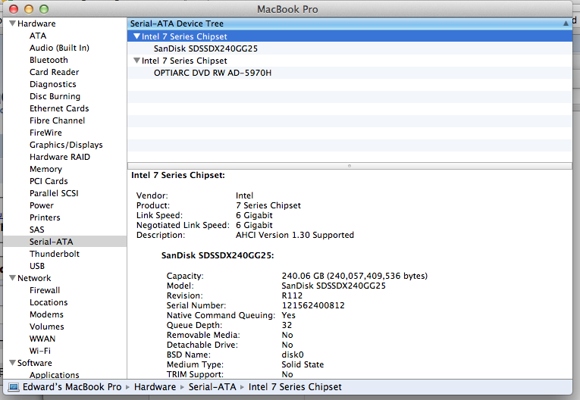Open the Bluetooth hardware section
The height and width of the screenshot is (400, 580).
click(x=49, y=60)
